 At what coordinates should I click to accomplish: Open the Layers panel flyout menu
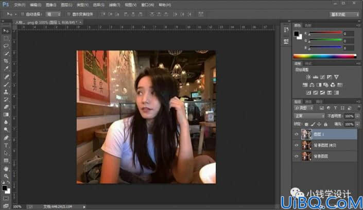[358, 101]
